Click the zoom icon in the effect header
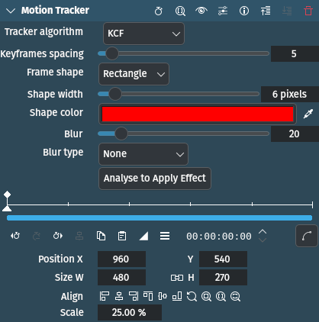 click(180, 11)
